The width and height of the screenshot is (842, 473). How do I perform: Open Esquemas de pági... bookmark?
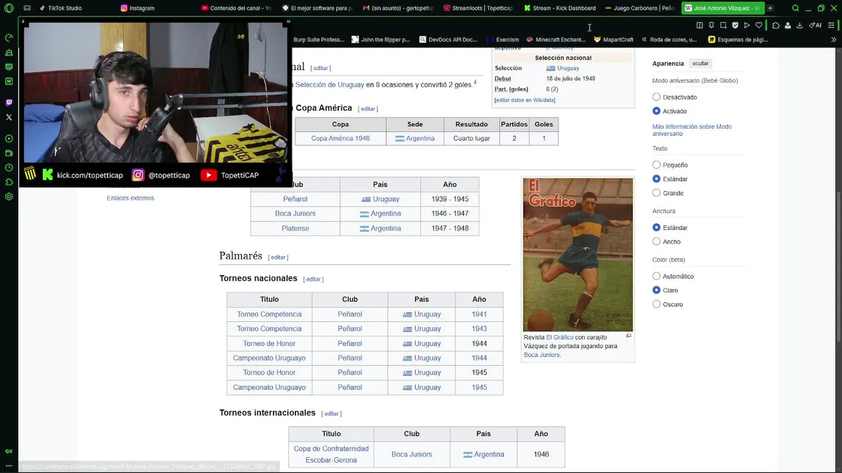coord(738,39)
